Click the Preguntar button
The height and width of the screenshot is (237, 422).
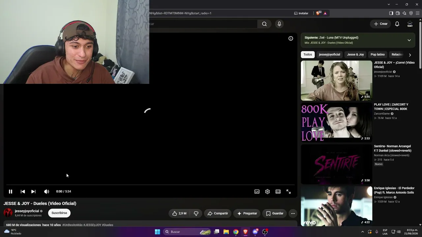(247, 213)
